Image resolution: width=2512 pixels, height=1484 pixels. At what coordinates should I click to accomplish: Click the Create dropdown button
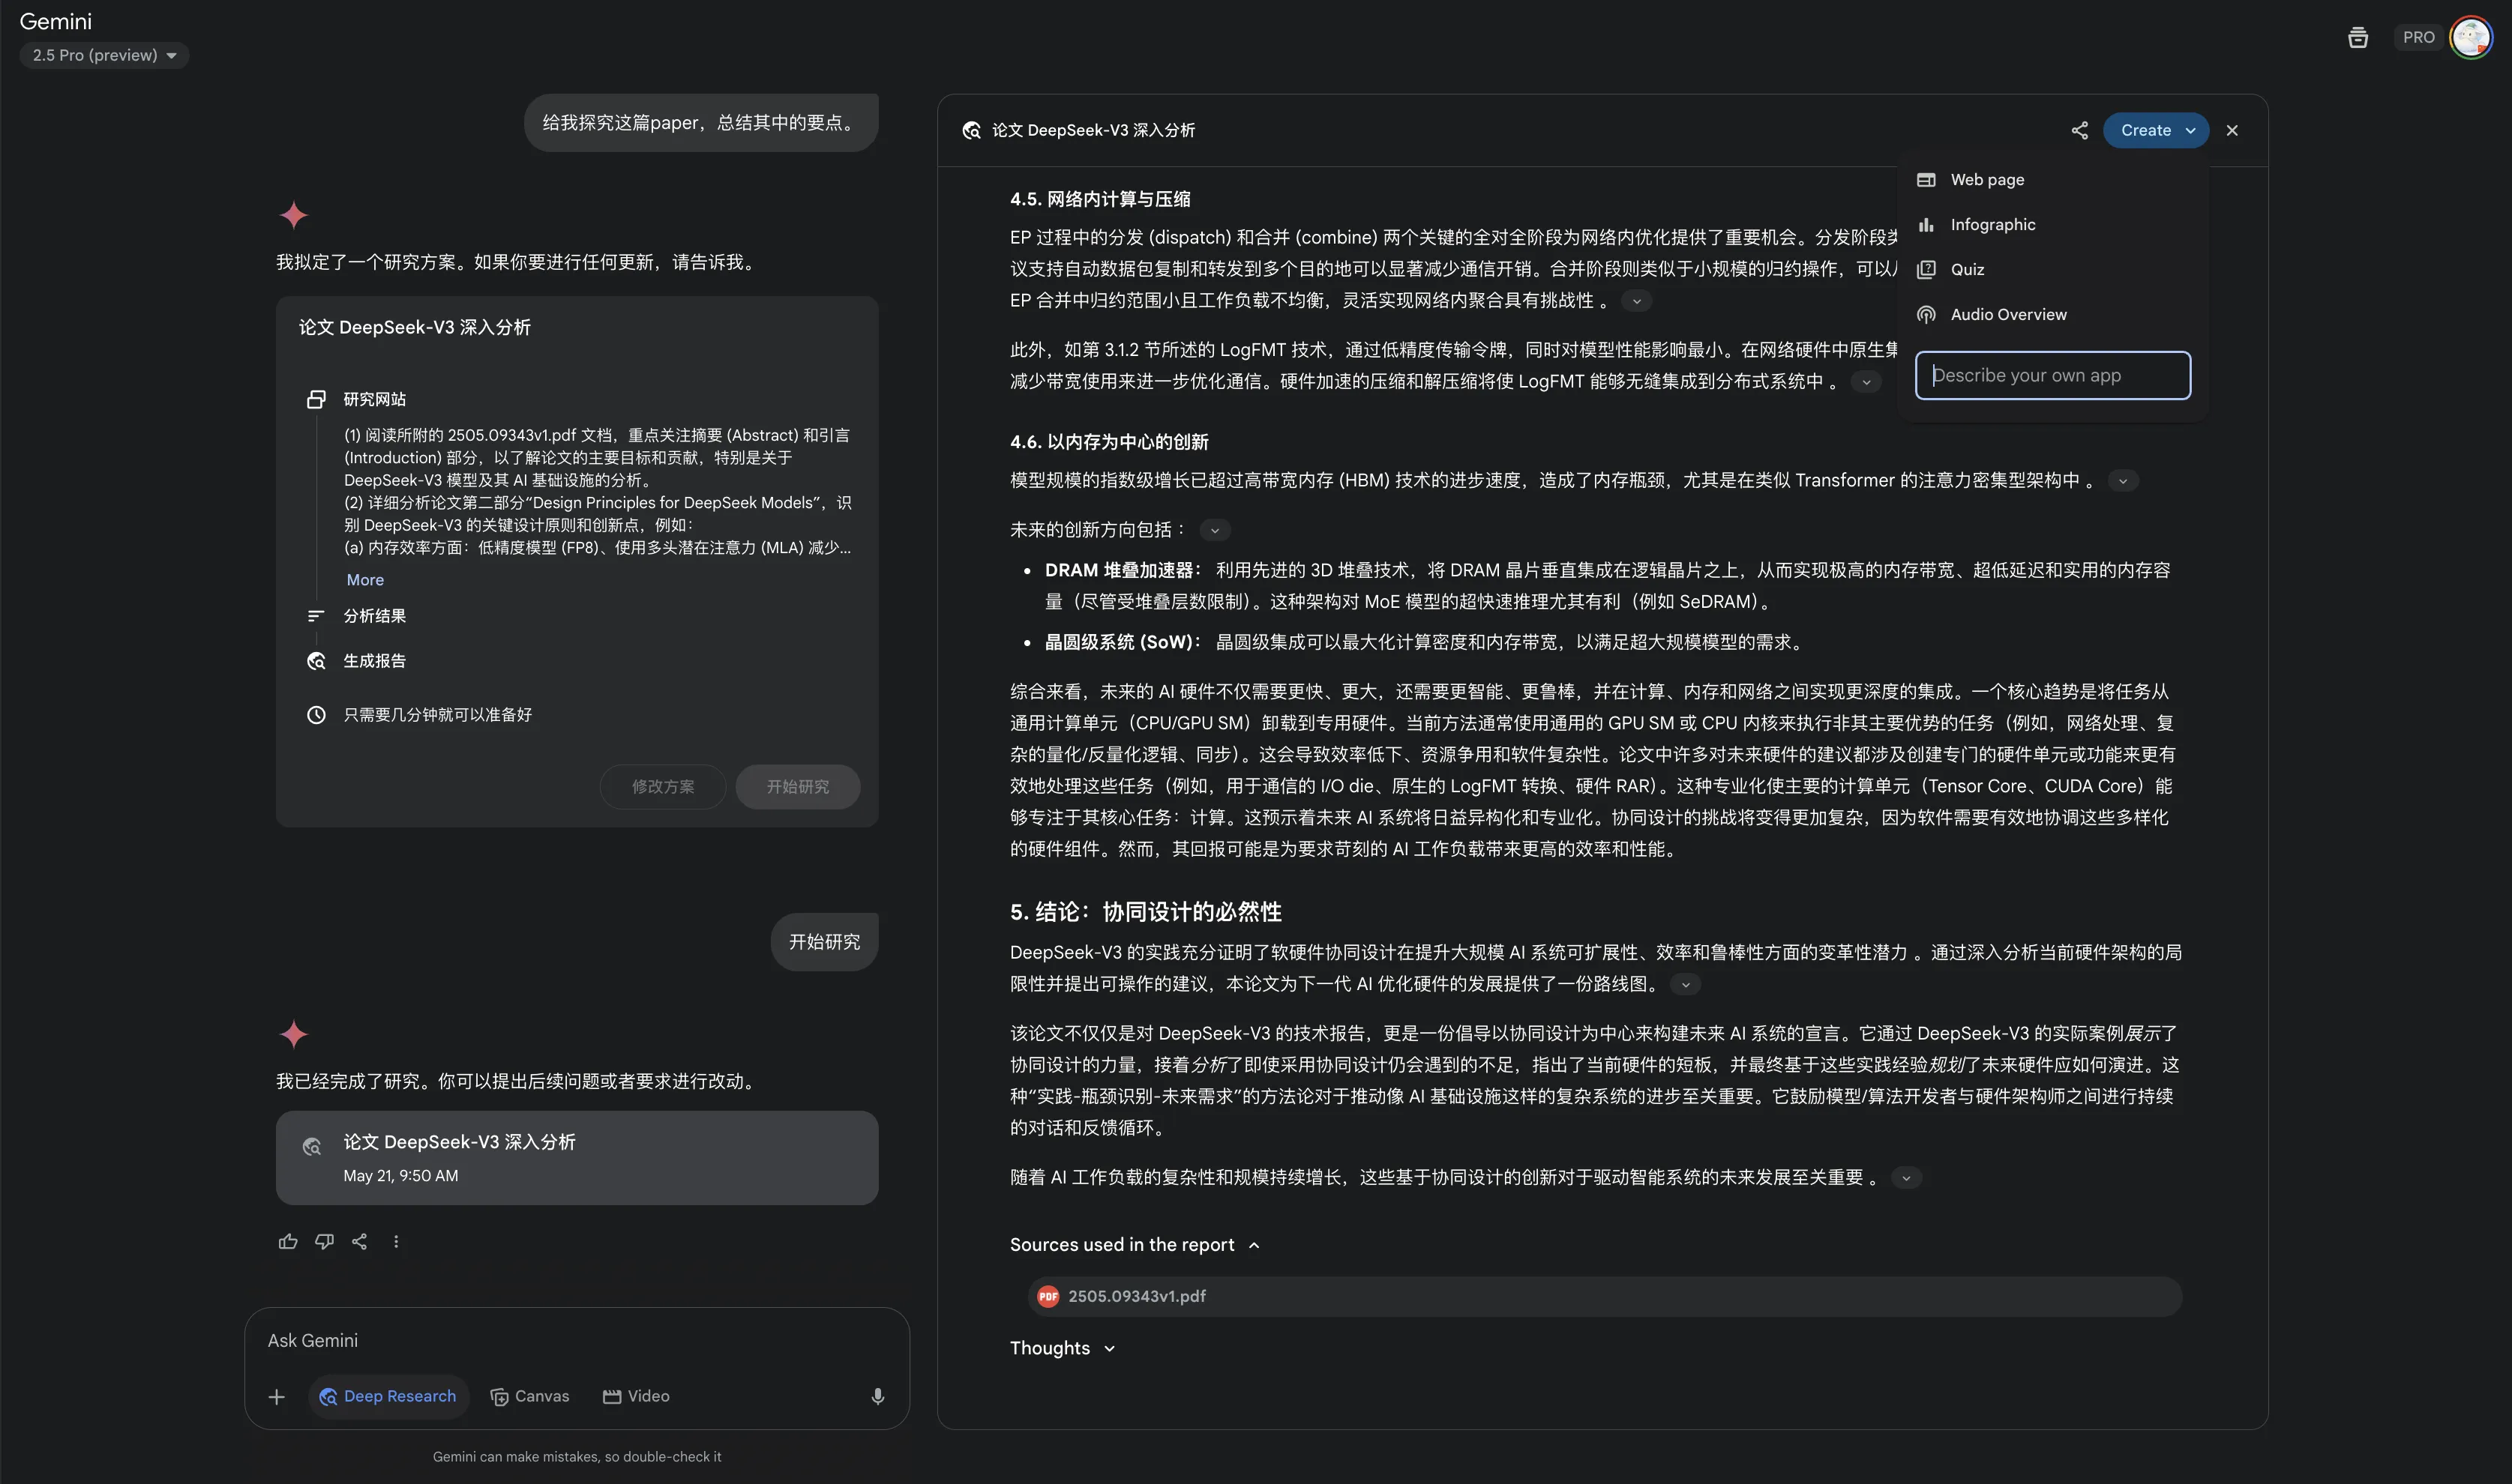(2156, 130)
